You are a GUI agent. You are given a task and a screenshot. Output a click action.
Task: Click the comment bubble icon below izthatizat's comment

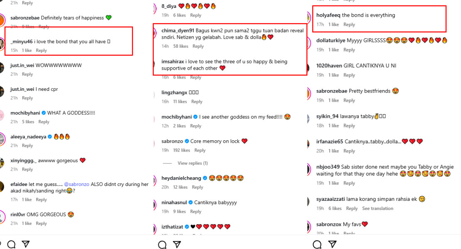(162, 244)
